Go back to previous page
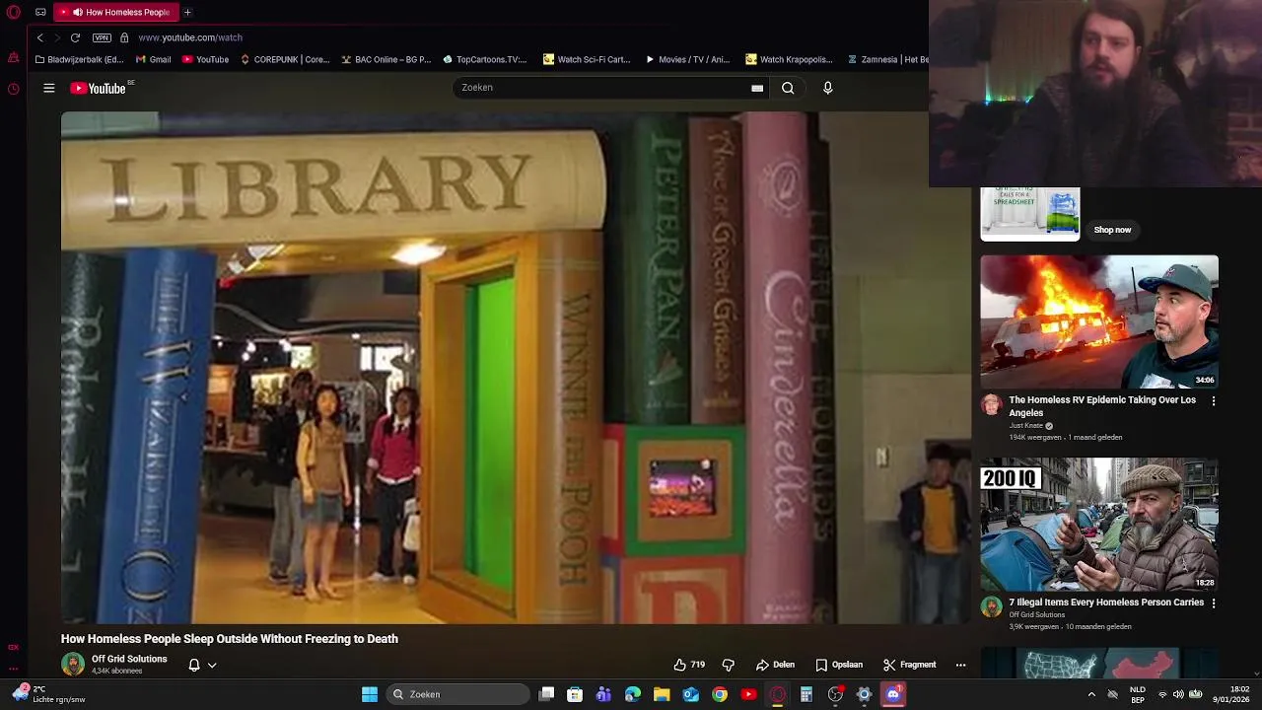Screen dimensions: 1262x710 [39, 37]
